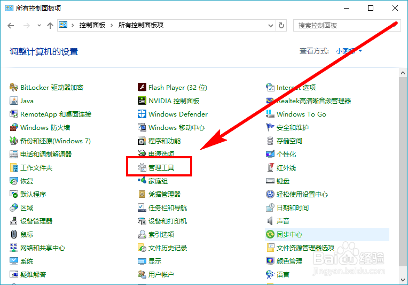Image resolution: width=408 pixels, height=285 pixels.
Task: Open the 轻松使用设置中心 icon
Action: click(x=270, y=194)
